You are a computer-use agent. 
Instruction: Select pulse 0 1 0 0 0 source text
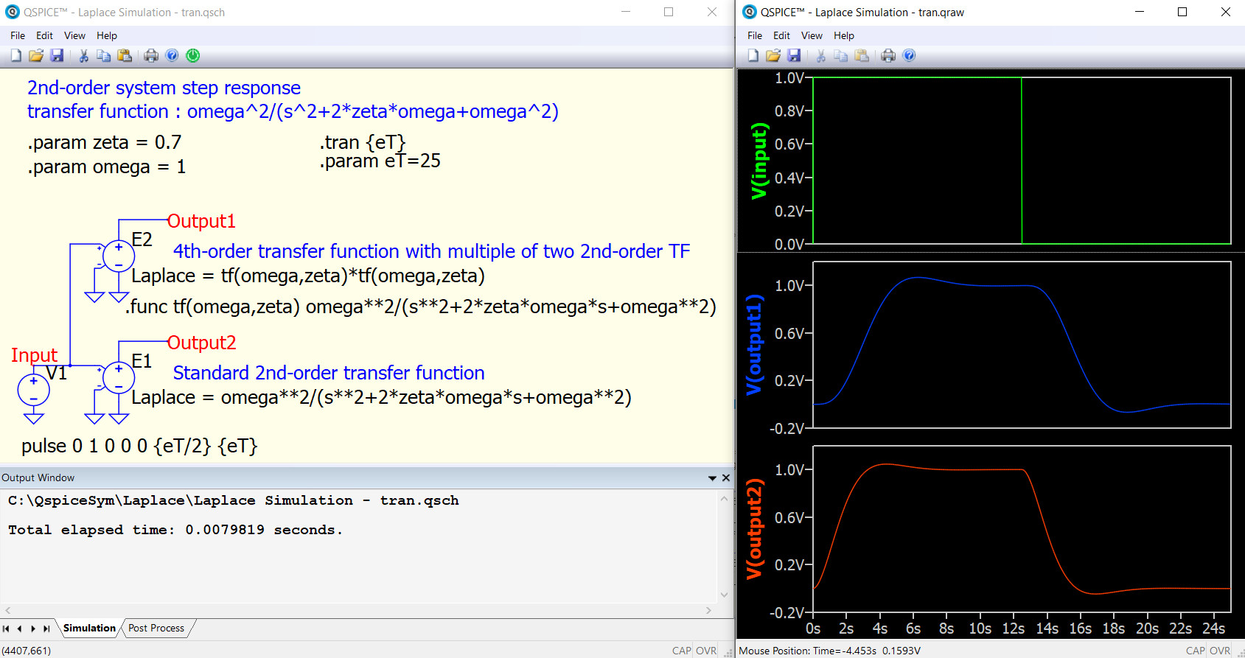tap(139, 446)
